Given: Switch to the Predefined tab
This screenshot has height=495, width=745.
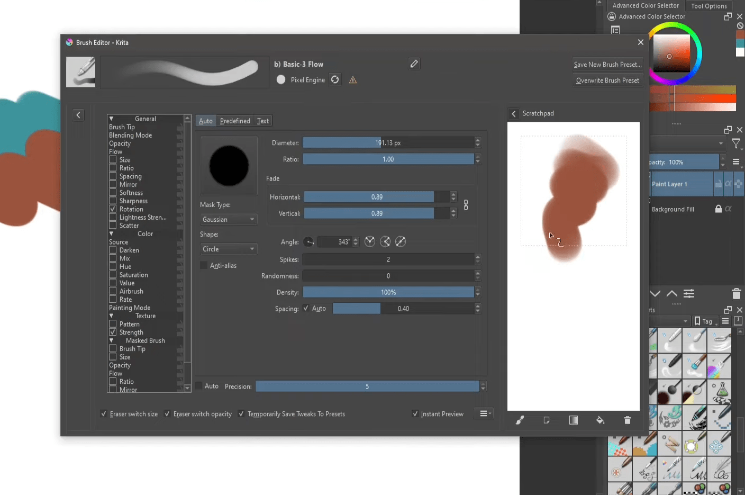Looking at the screenshot, I should pos(234,121).
